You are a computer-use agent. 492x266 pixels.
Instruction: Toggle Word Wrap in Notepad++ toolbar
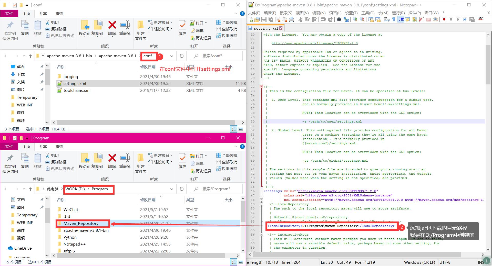coord(387,19)
